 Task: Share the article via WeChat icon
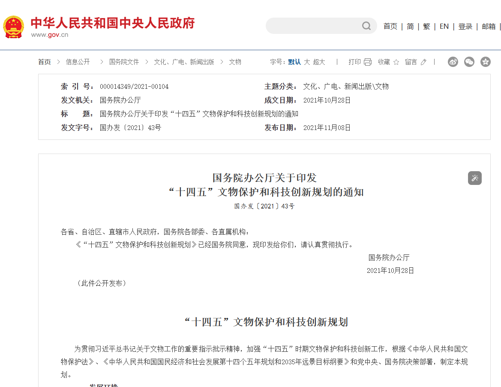tap(469, 62)
